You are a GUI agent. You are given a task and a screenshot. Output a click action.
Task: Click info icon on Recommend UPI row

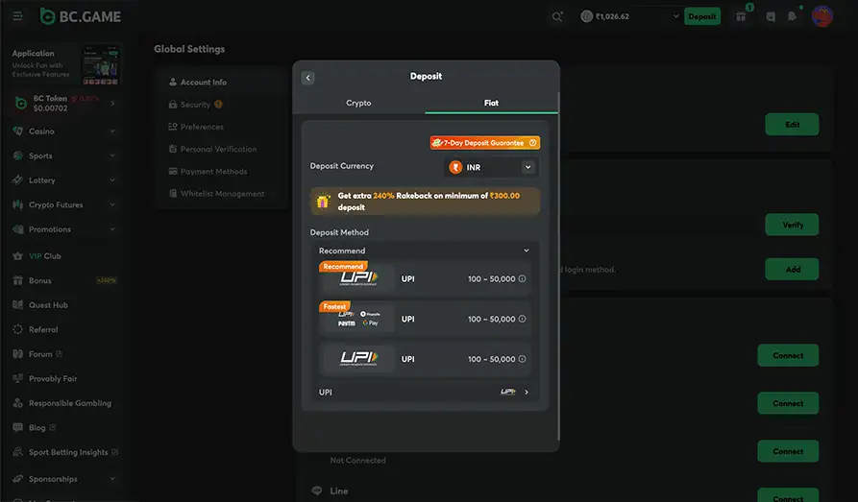[x=522, y=279]
